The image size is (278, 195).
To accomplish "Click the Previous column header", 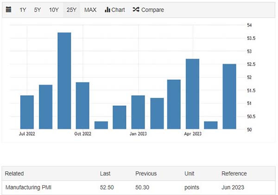I will (x=146, y=174).
